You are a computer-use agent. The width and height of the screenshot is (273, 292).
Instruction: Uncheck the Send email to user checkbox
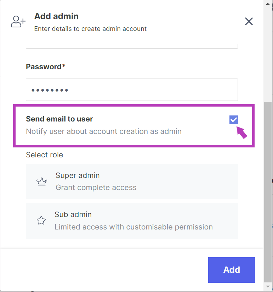pos(233,120)
